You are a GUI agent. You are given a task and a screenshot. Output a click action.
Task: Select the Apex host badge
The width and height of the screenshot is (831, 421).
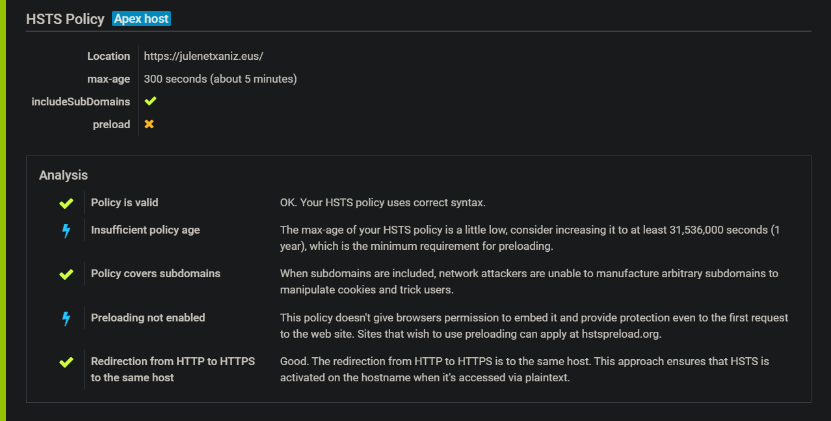(x=141, y=18)
